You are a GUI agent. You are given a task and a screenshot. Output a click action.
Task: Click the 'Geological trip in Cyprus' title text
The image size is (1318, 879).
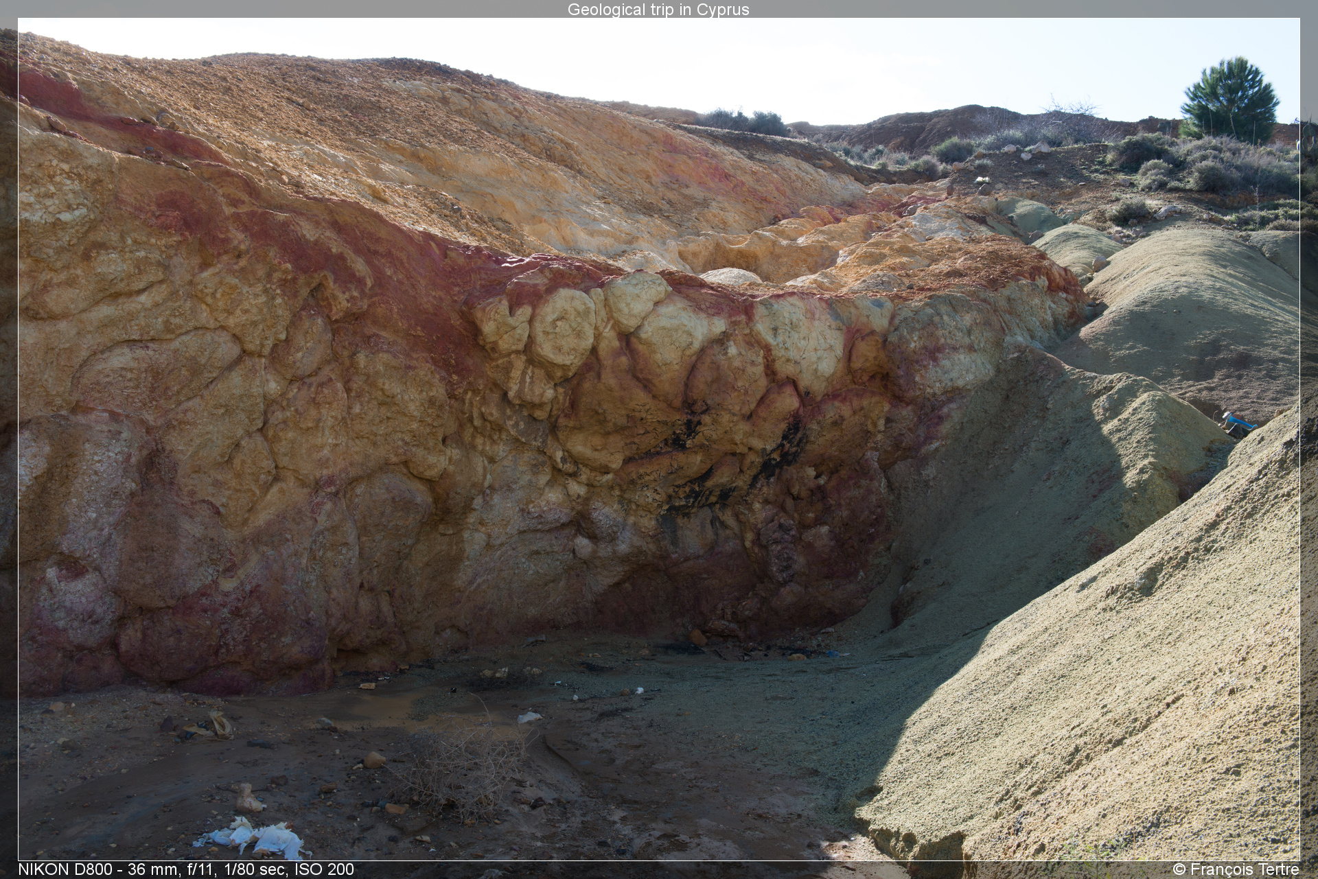pyautogui.click(x=658, y=10)
